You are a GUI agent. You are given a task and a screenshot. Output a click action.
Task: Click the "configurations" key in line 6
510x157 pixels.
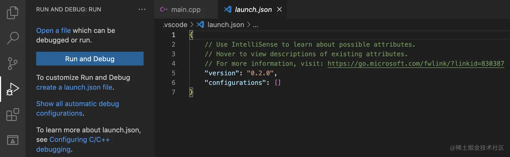235,82
